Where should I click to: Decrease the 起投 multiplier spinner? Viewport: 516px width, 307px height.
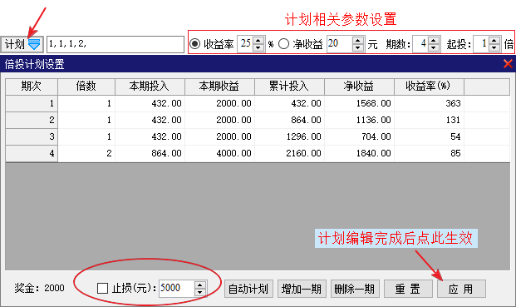(x=494, y=48)
